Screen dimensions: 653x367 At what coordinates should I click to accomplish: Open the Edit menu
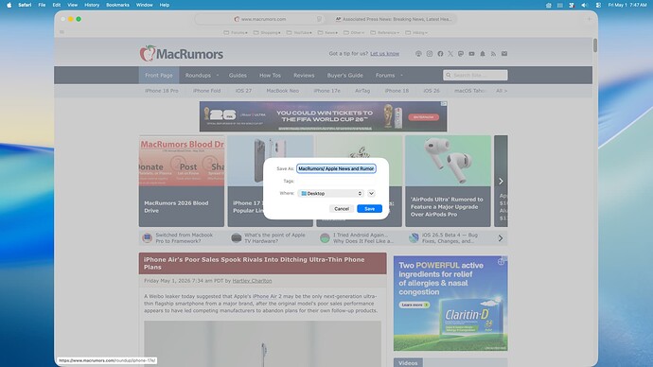click(x=56, y=5)
